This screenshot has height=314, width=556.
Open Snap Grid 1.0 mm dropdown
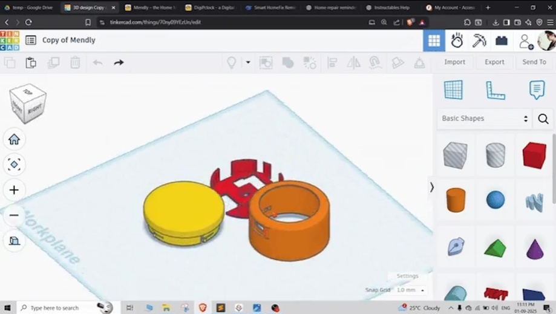[410, 290]
